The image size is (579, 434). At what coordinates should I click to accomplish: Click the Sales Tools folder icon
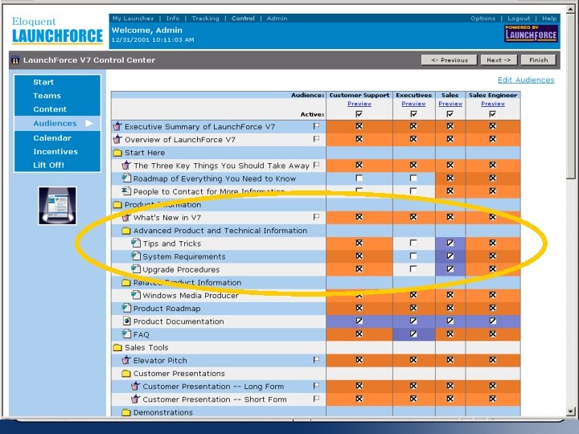pyautogui.click(x=117, y=348)
